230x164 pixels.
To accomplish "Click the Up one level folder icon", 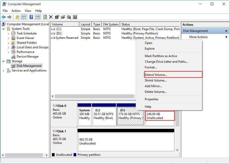I will (18, 17).
